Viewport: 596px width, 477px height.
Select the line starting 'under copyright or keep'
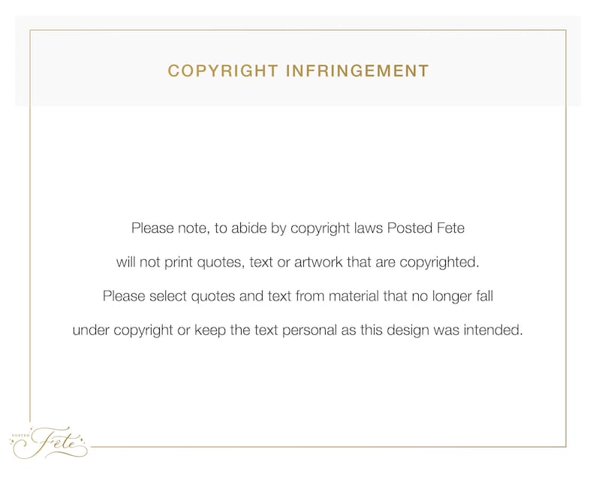tap(298, 330)
